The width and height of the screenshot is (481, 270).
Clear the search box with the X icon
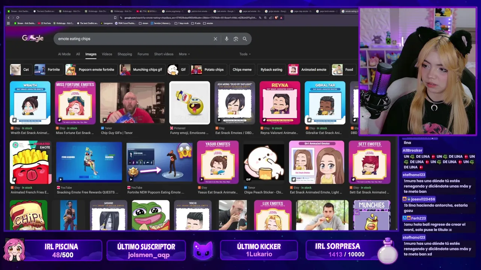[x=215, y=39]
